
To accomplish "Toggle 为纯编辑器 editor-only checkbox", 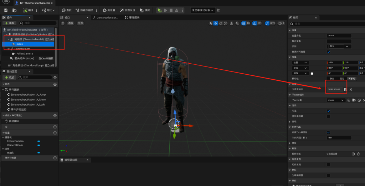I will pos(328,175).
